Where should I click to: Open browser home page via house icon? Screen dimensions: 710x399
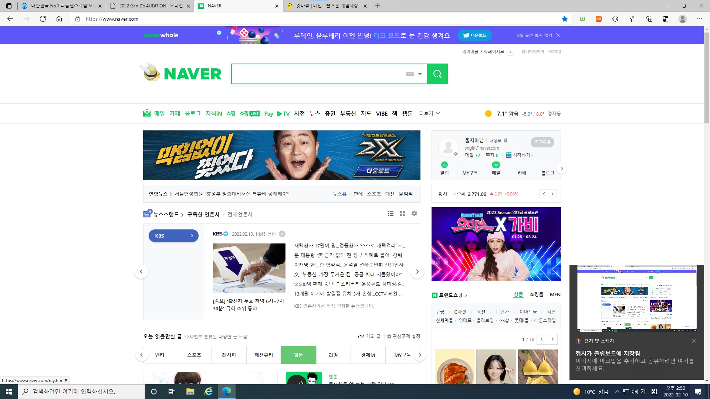[x=59, y=19]
